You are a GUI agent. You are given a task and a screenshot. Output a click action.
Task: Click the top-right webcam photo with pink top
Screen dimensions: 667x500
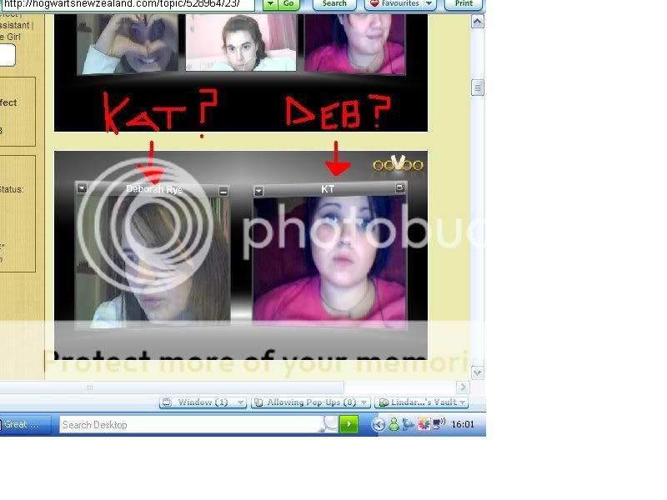[355, 43]
